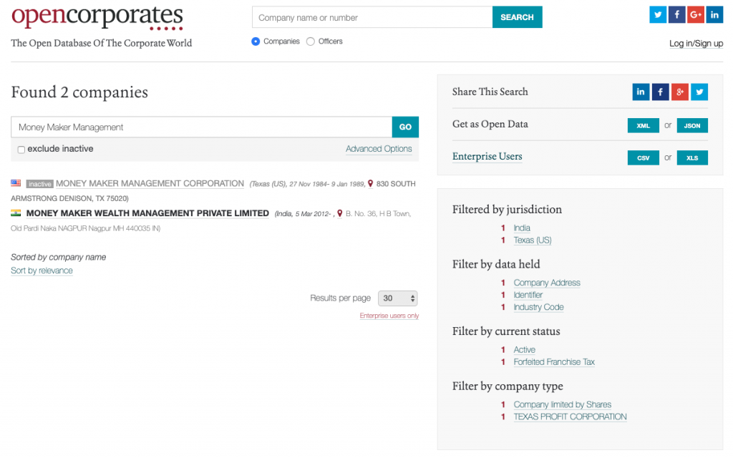Image resolution: width=733 pixels, height=458 pixels.
Task: Filter by Identifier data
Action: coord(528,295)
